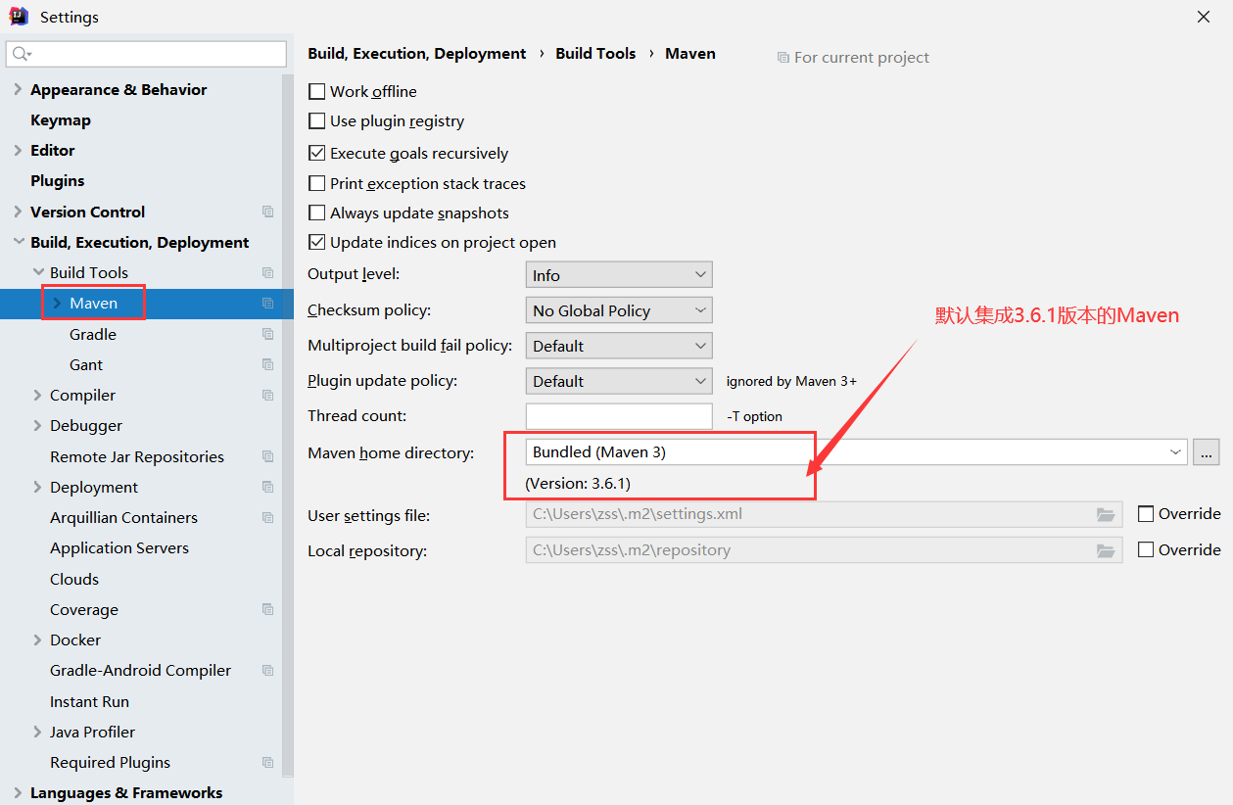
Task: Expand the Debugger node
Action: 38,425
